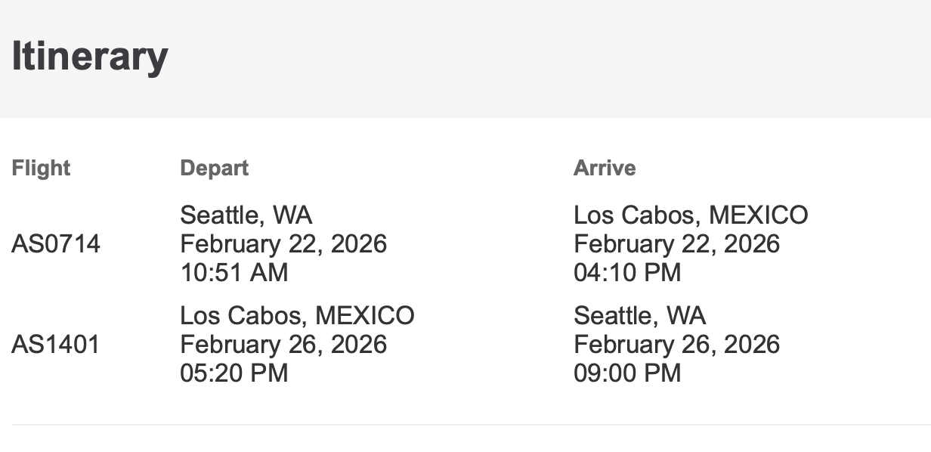Click flight number AS0714
This screenshot has height=452, width=931.
coord(56,244)
